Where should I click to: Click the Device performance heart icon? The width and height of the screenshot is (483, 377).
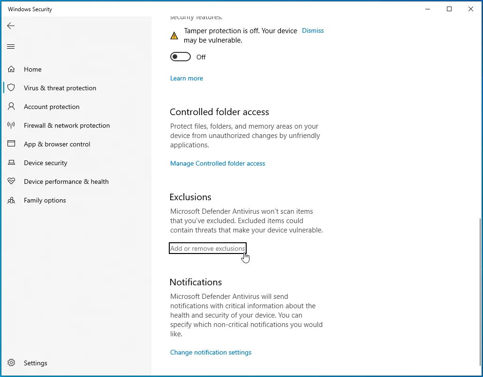point(11,181)
